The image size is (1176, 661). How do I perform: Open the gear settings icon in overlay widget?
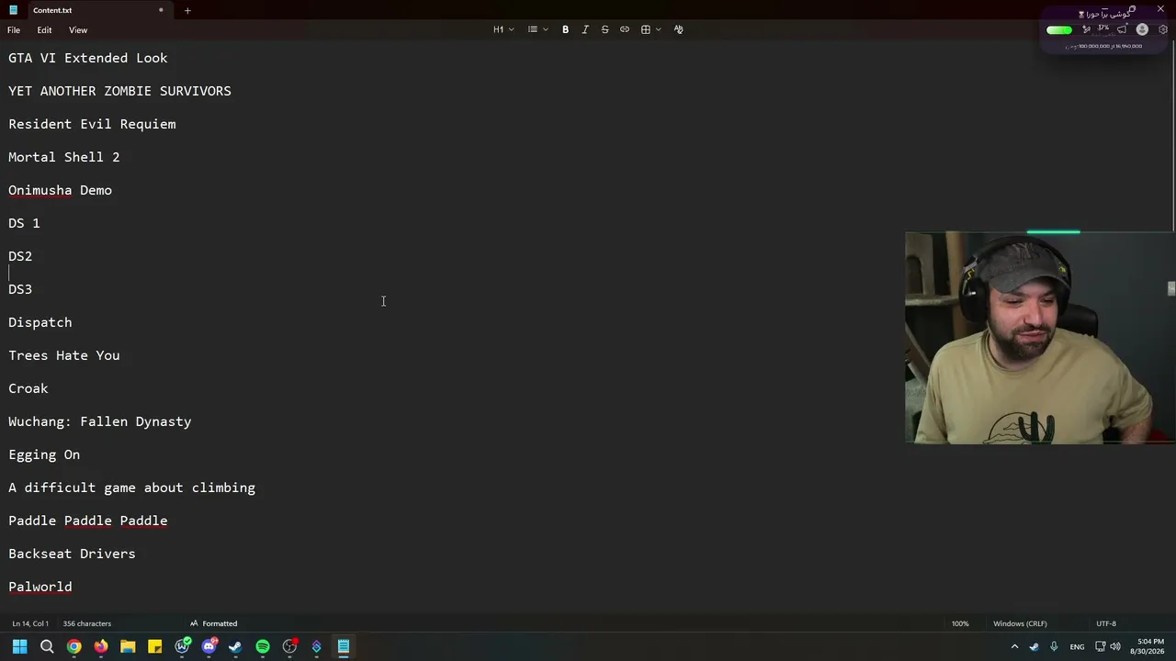click(x=1162, y=29)
